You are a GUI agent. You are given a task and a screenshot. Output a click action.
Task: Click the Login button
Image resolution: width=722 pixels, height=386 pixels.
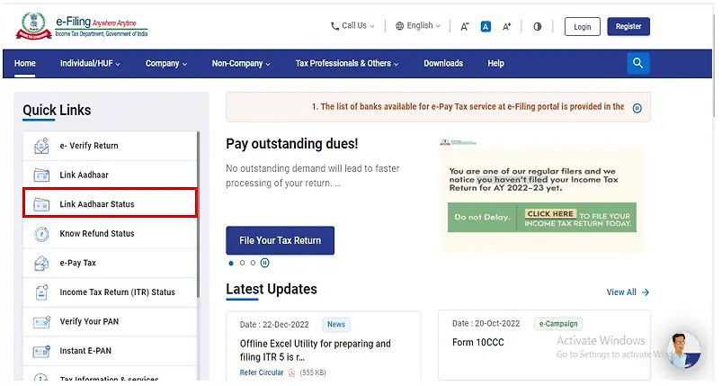(x=582, y=27)
